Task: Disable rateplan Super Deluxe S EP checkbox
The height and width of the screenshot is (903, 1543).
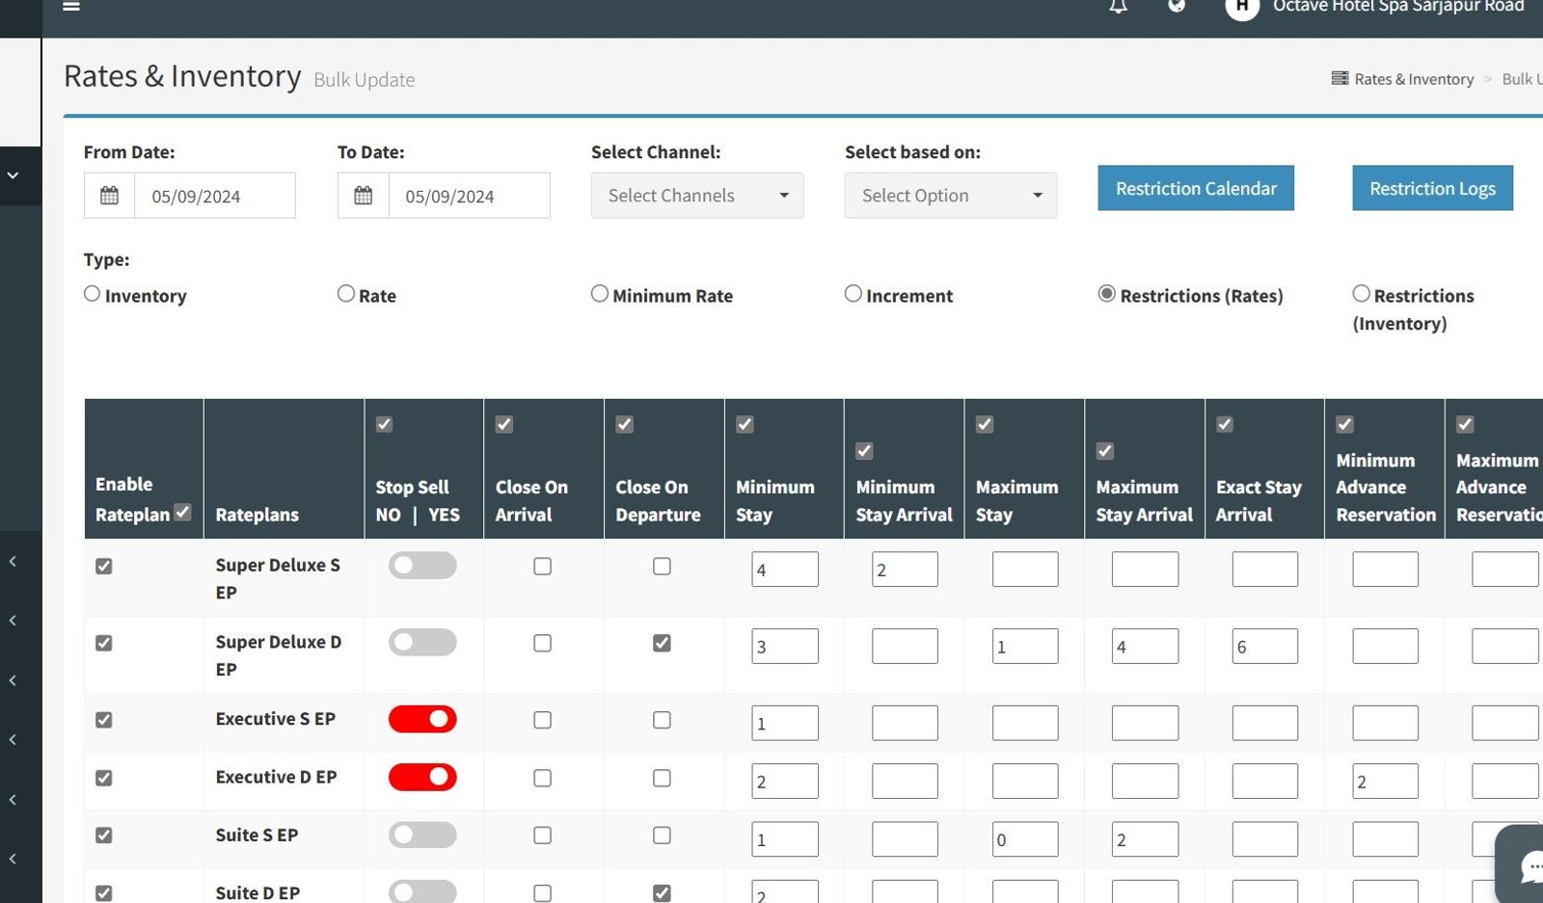Action: (104, 567)
